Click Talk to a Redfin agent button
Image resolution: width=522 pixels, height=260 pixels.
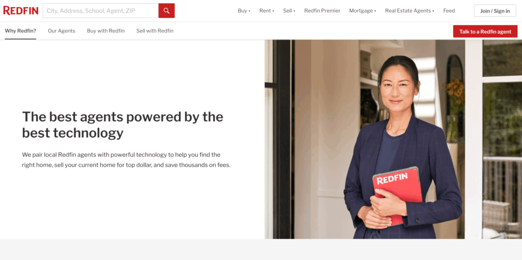[x=485, y=31]
